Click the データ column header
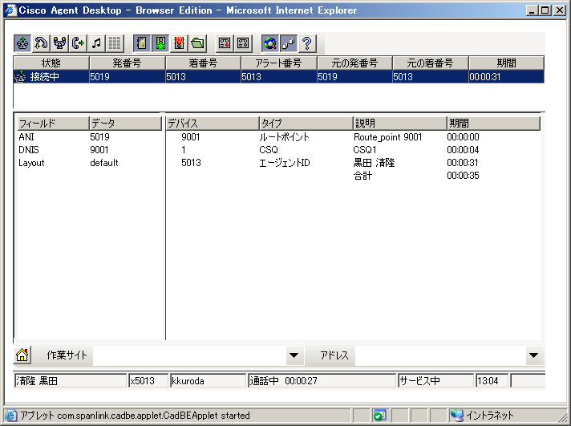 coord(125,124)
